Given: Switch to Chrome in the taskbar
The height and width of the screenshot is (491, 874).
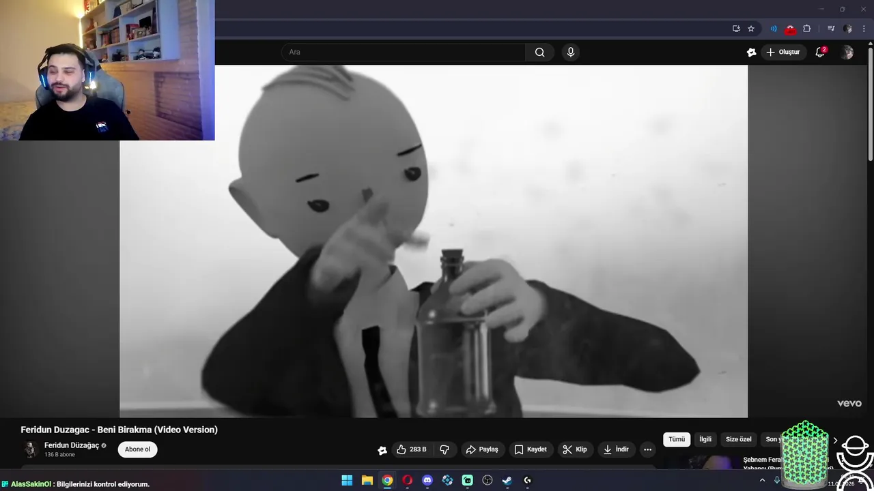Looking at the screenshot, I should [x=387, y=480].
